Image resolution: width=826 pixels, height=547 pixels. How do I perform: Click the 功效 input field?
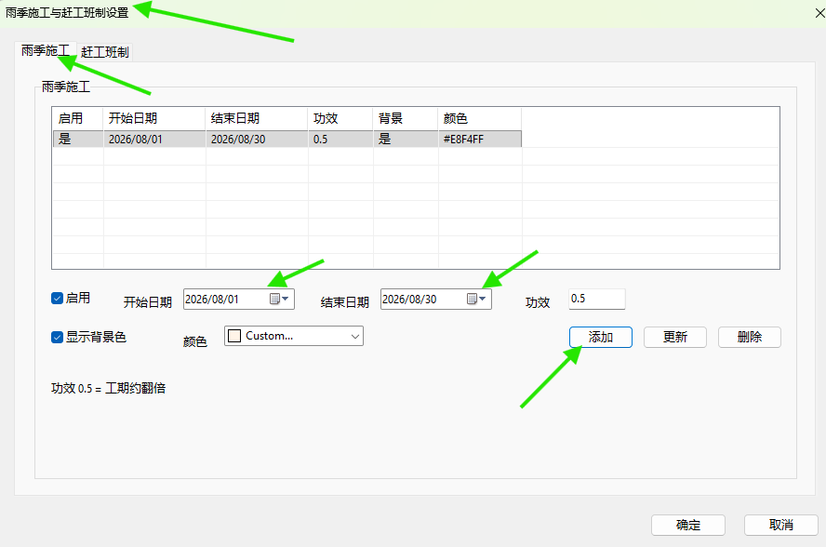tap(597, 299)
